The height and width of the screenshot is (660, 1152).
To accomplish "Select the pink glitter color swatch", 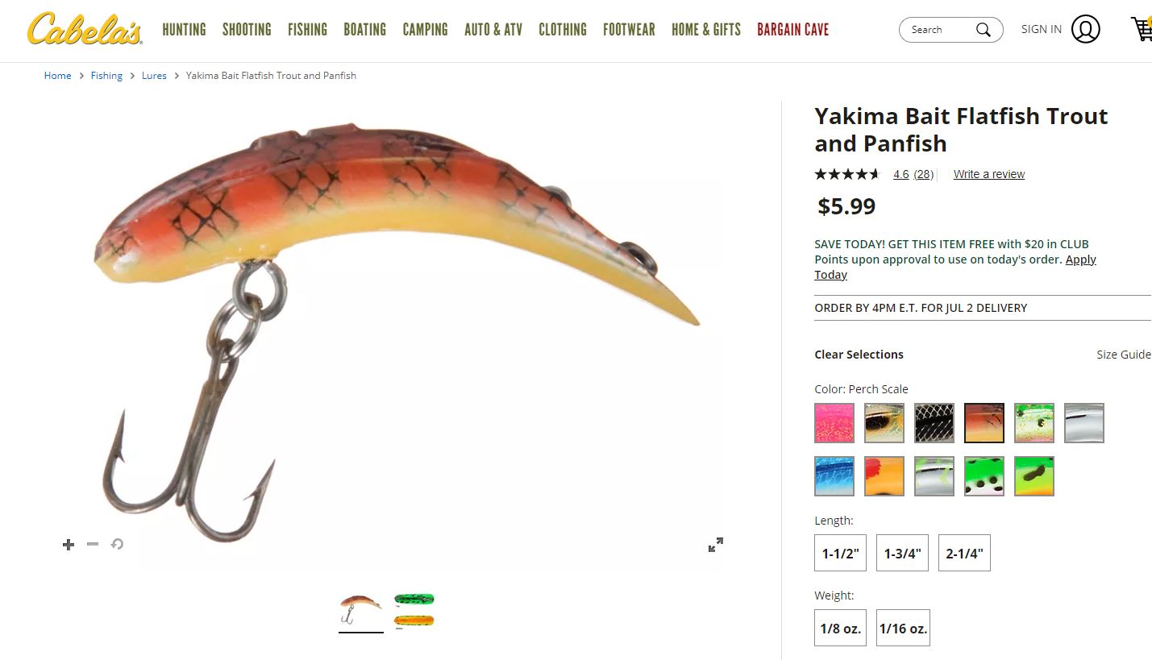I will 834,423.
